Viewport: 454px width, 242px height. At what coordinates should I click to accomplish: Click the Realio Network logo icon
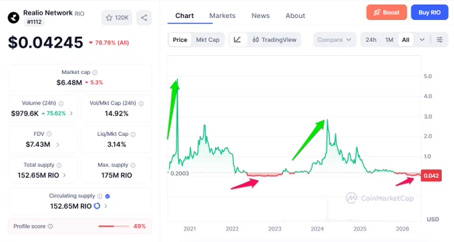13,17
